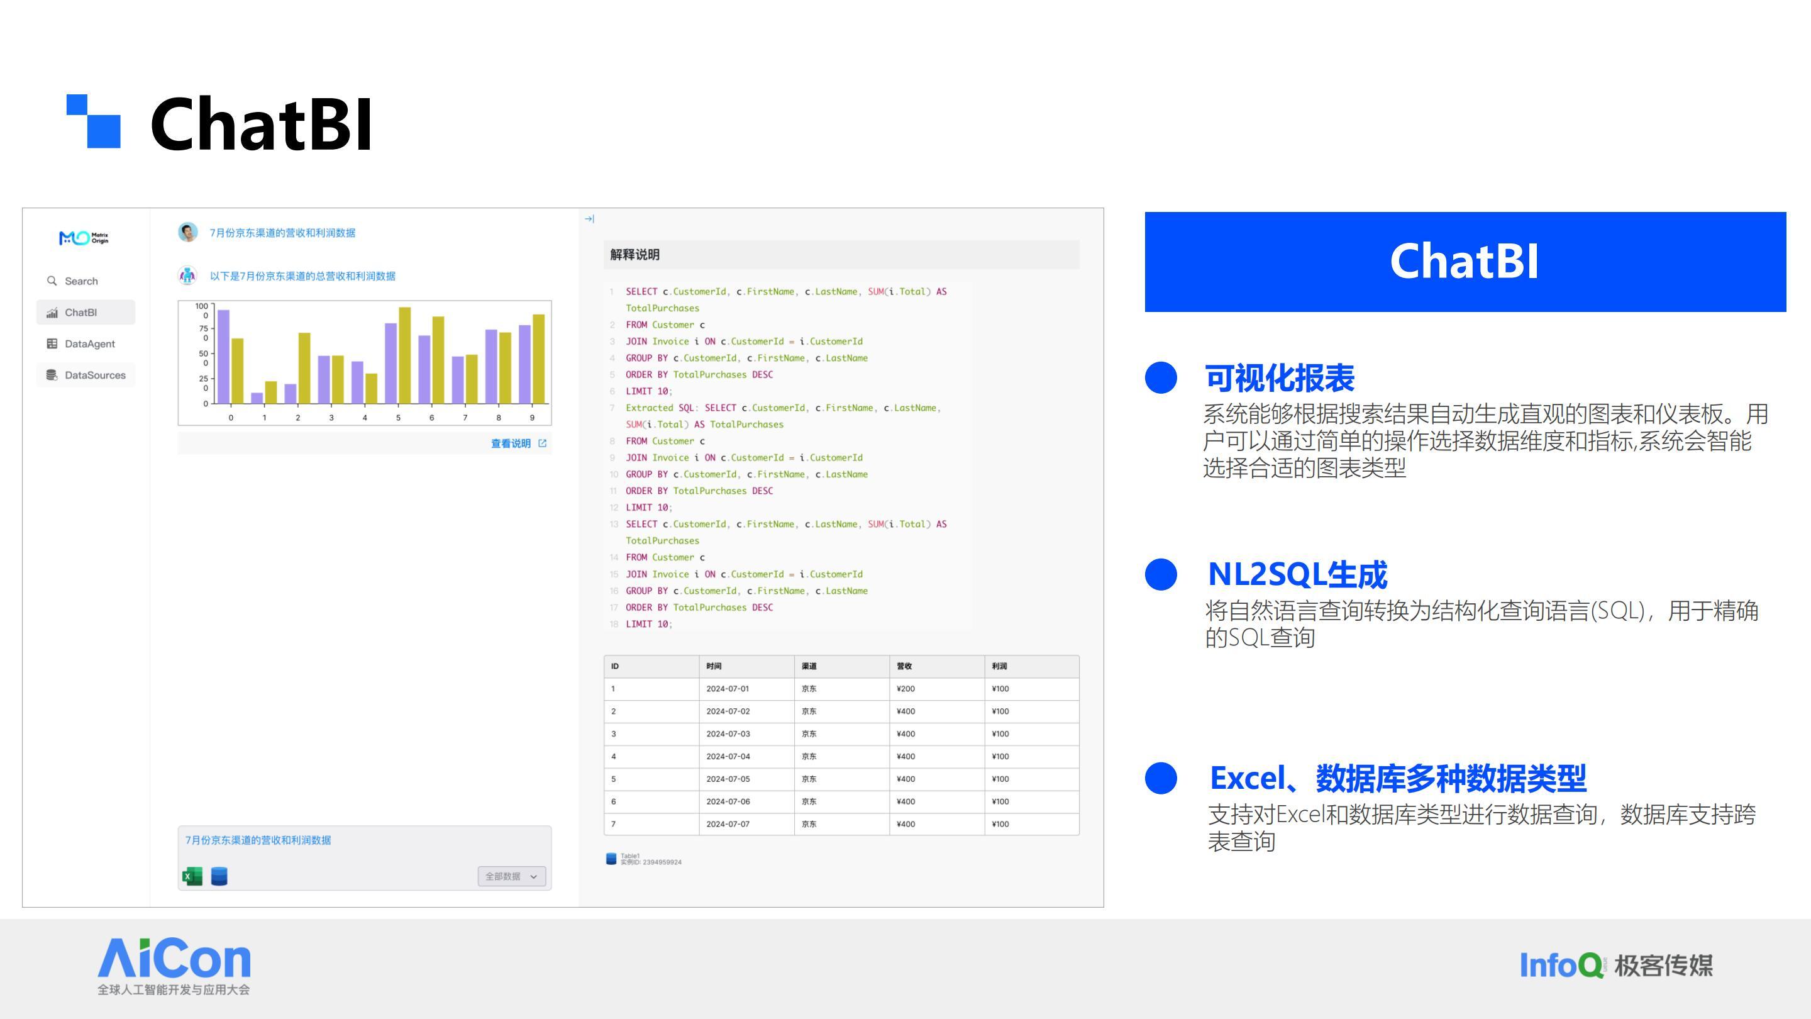Select the database source icon in input box

(x=219, y=876)
